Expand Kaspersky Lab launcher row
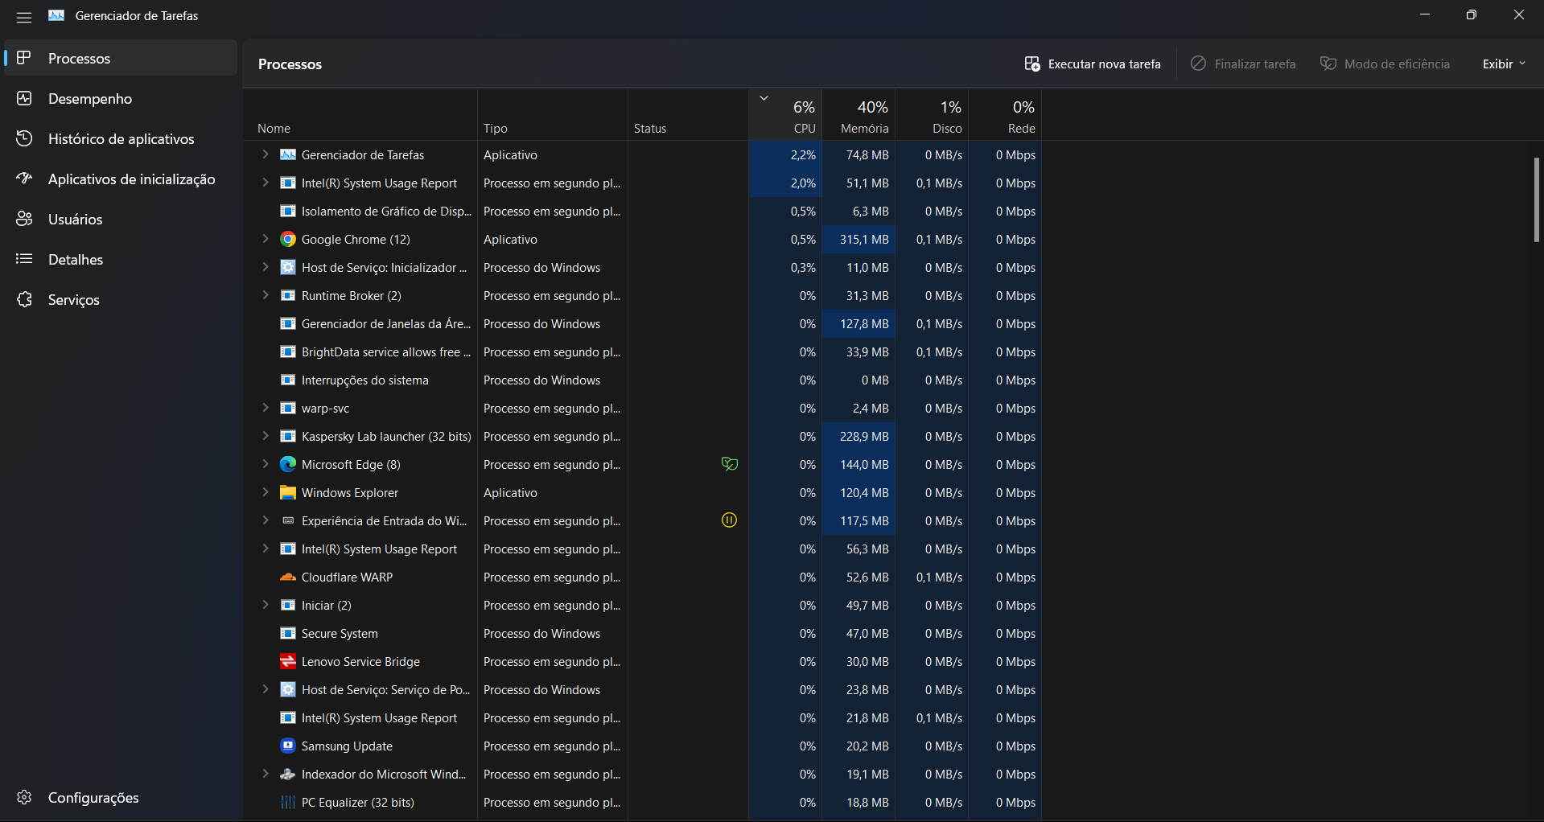This screenshot has width=1544, height=822. pos(266,436)
